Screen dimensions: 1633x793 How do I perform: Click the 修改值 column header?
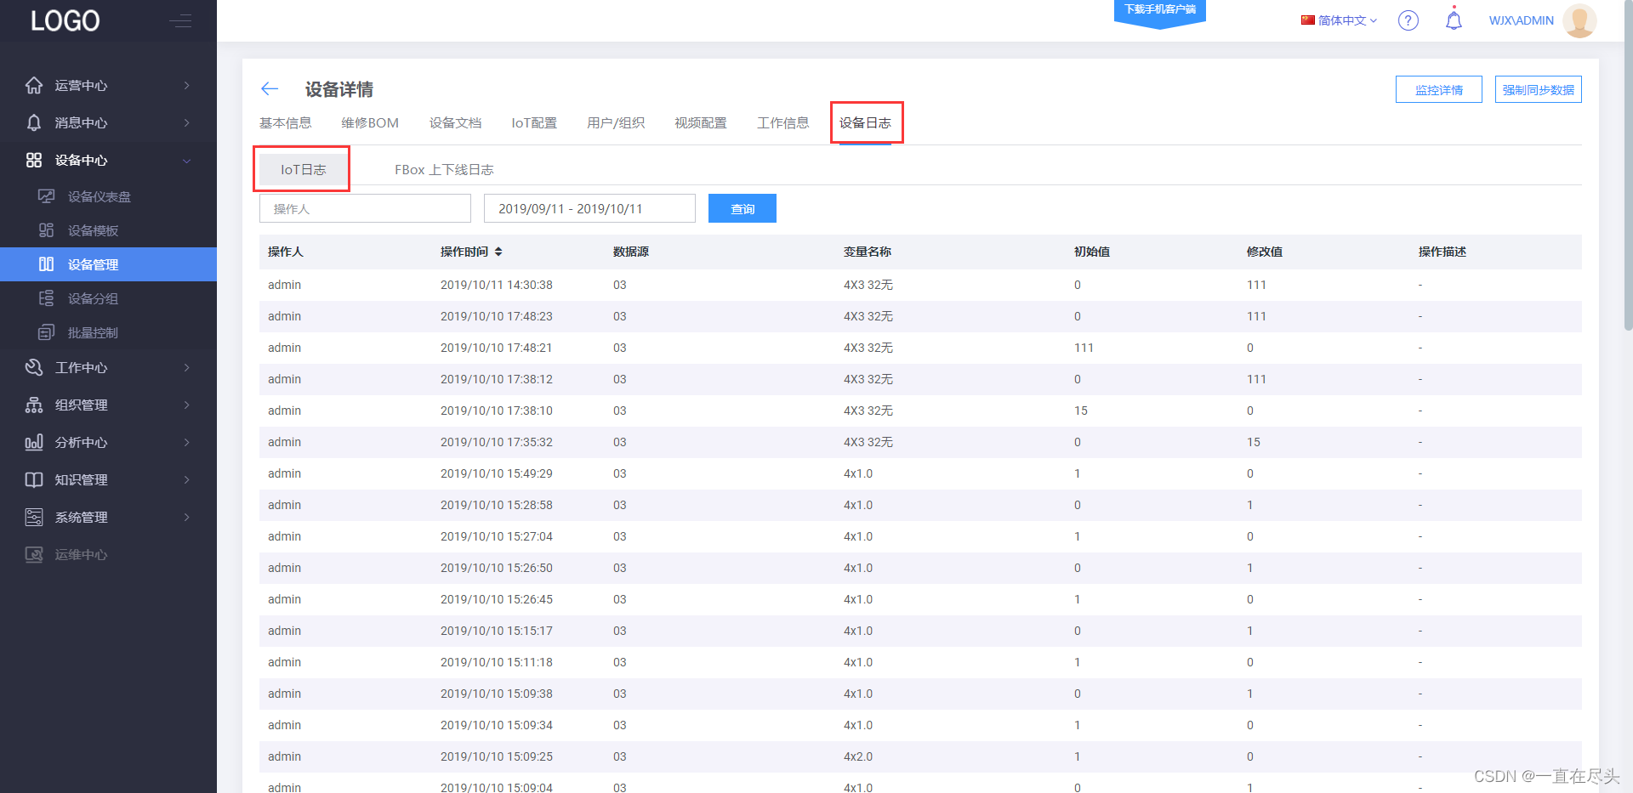[x=1265, y=252]
